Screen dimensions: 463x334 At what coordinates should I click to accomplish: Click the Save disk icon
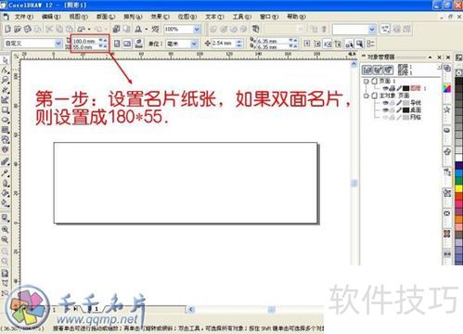pyautogui.click(x=28, y=29)
